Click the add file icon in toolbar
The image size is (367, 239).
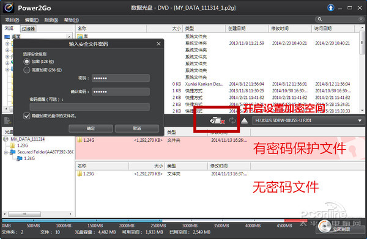[x=7, y=120]
